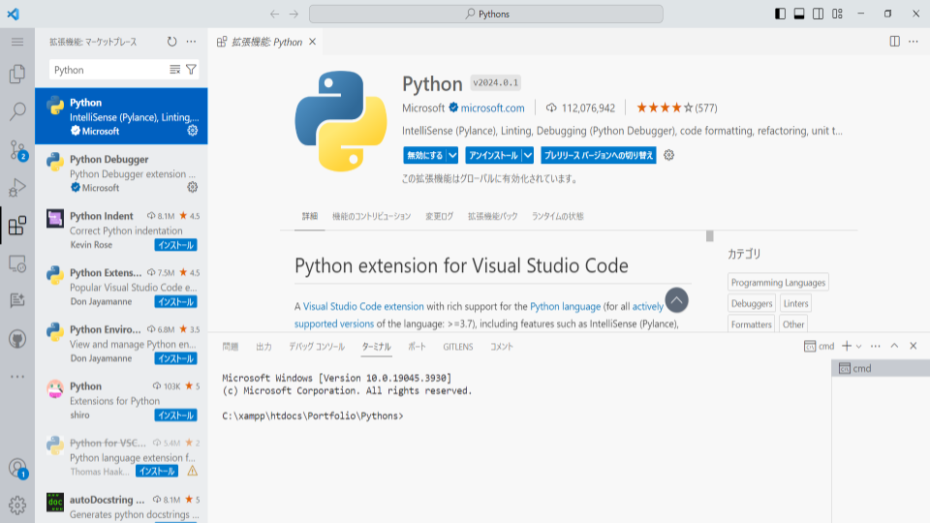
Task: Refresh the extensions marketplace list
Action: (x=172, y=42)
